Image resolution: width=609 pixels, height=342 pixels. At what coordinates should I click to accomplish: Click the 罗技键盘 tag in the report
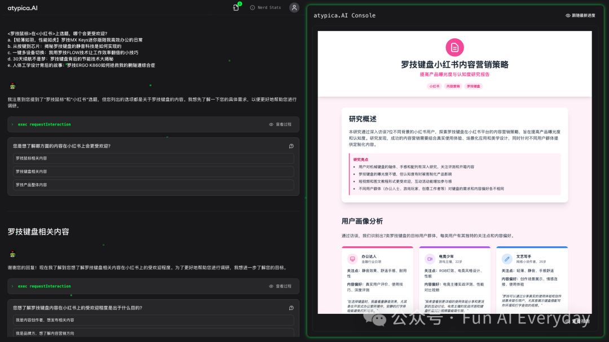tap(473, 87)
